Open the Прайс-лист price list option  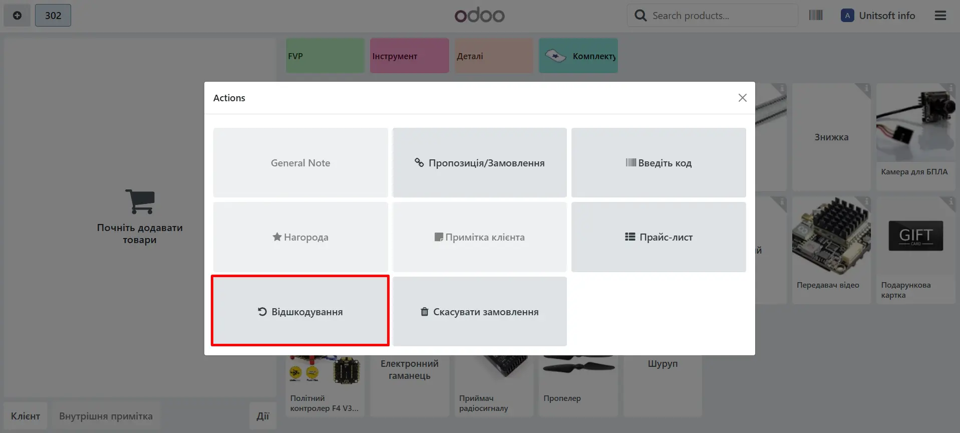658,237
